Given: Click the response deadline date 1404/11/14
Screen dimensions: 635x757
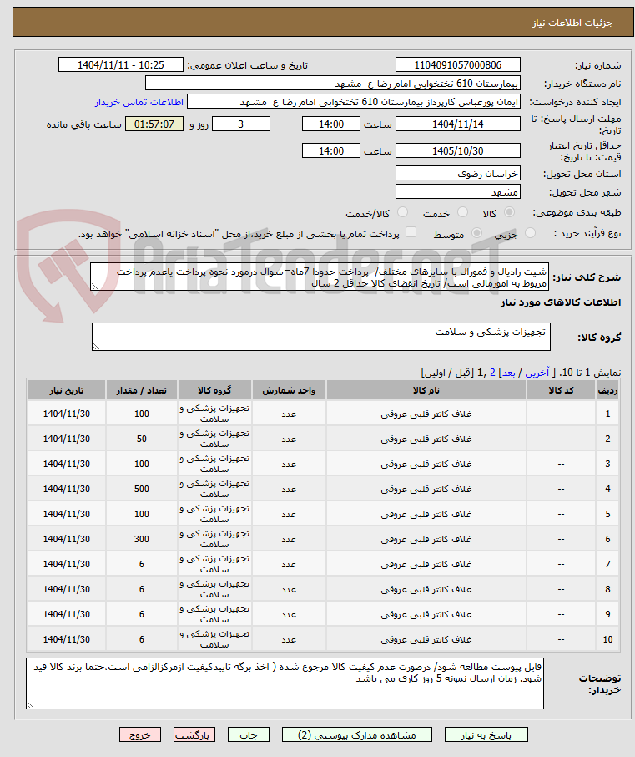Looking at the screenshot, I should [457, 124].
